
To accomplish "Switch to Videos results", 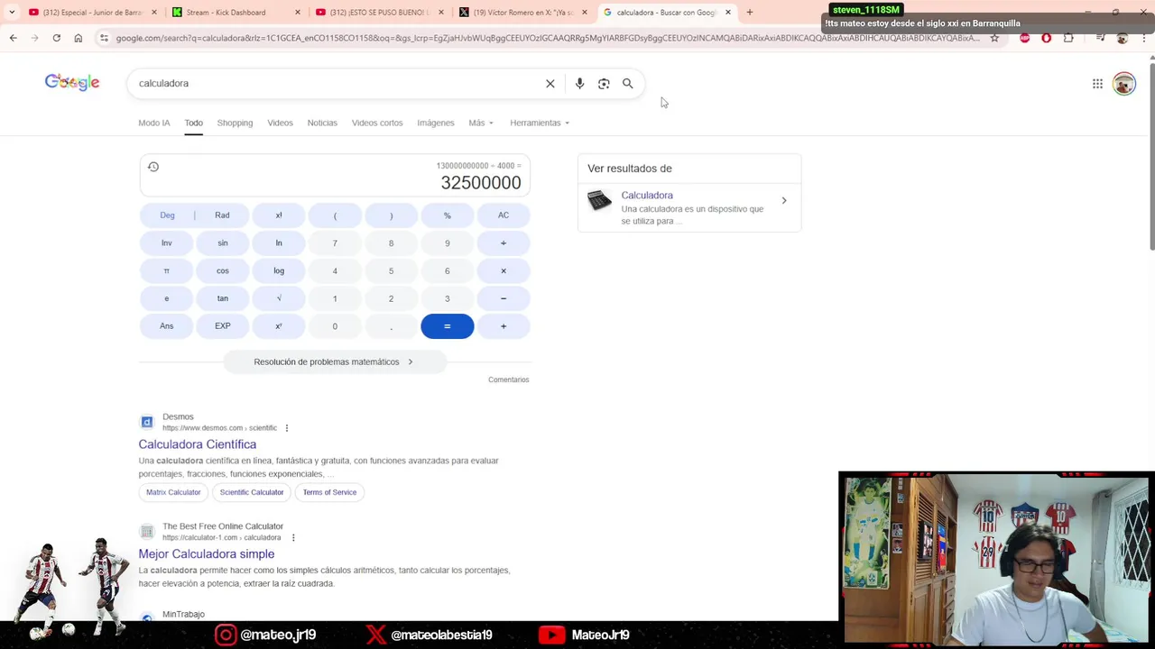I will point(280,123).
